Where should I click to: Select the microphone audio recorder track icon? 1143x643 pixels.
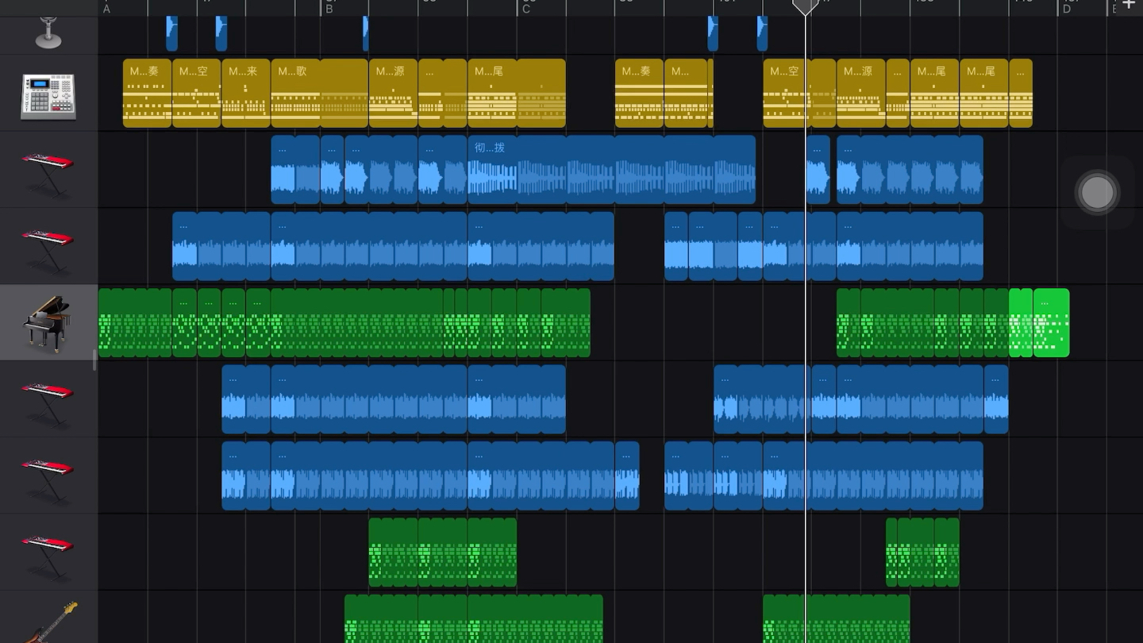pyautogui.click(x=48, y=32)
